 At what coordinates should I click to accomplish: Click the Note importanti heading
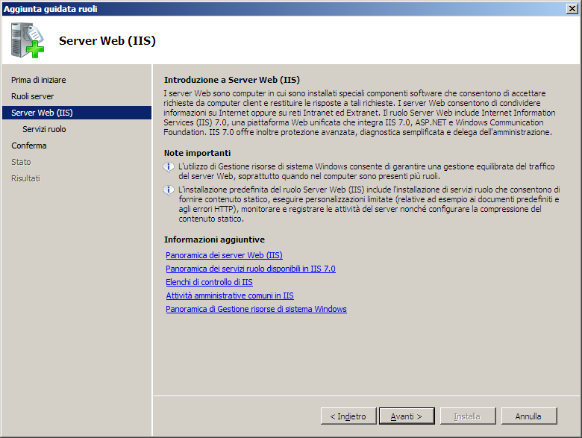click(198, 153)
